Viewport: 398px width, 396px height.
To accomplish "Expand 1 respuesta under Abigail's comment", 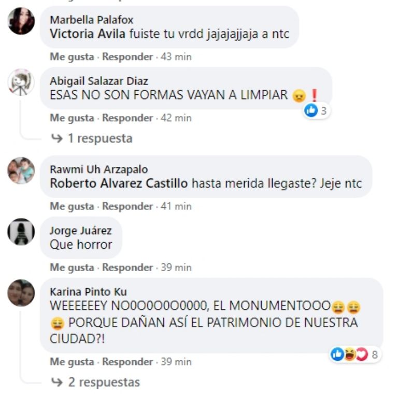I will 92,138.
